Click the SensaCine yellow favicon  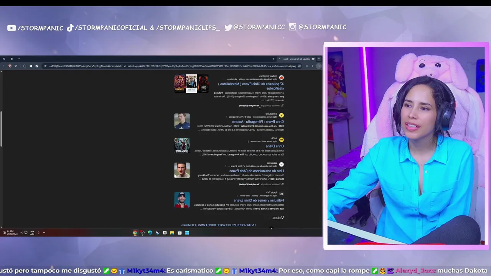click(x=281, y=115)
